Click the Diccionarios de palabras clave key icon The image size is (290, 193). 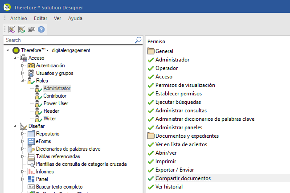31,149
